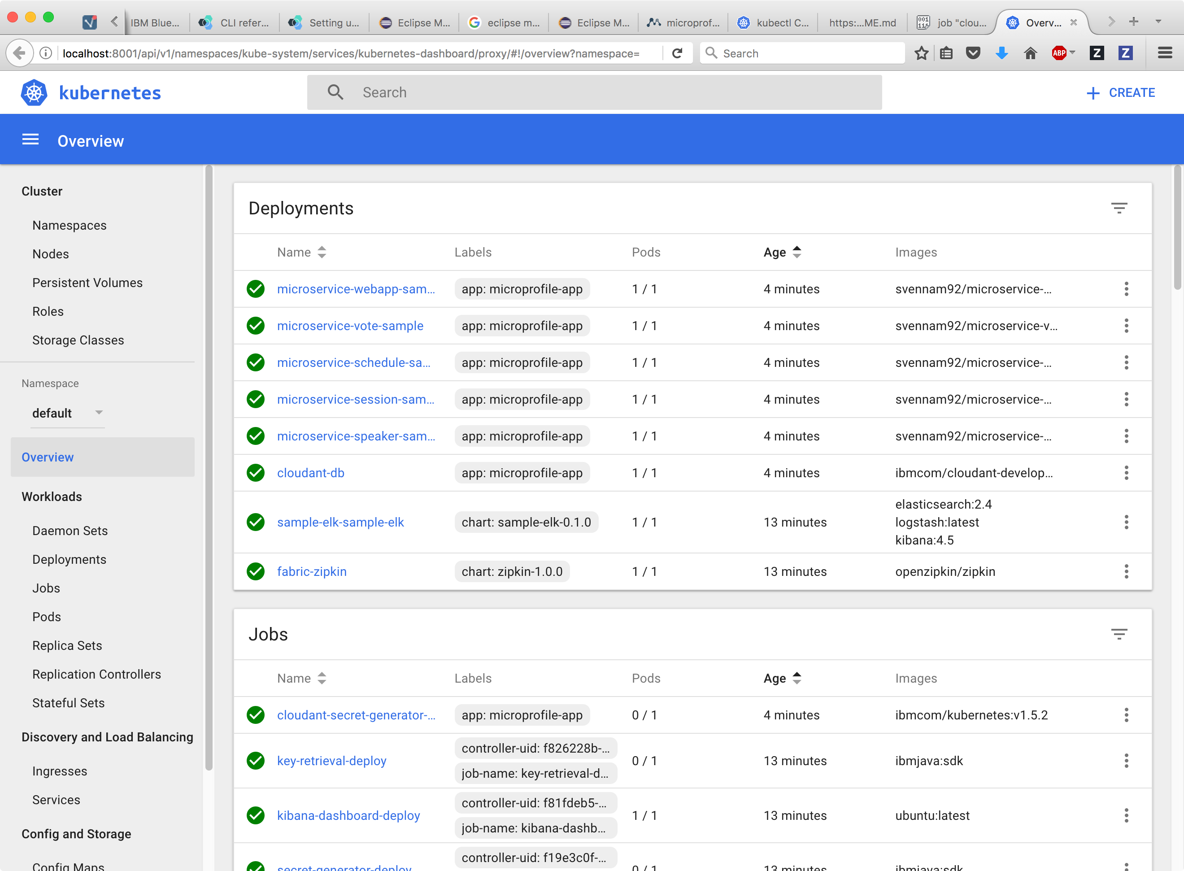This screenshot has width=1184, height=871.
Task: Switch to job "clou... browser tab
Action: [952, 23]
